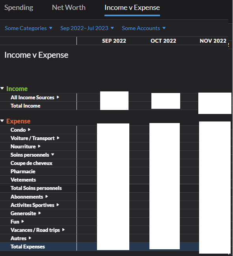Select the Income v Expense tab
This screenshot has height=256, width=233.
(x=132, y=8)
